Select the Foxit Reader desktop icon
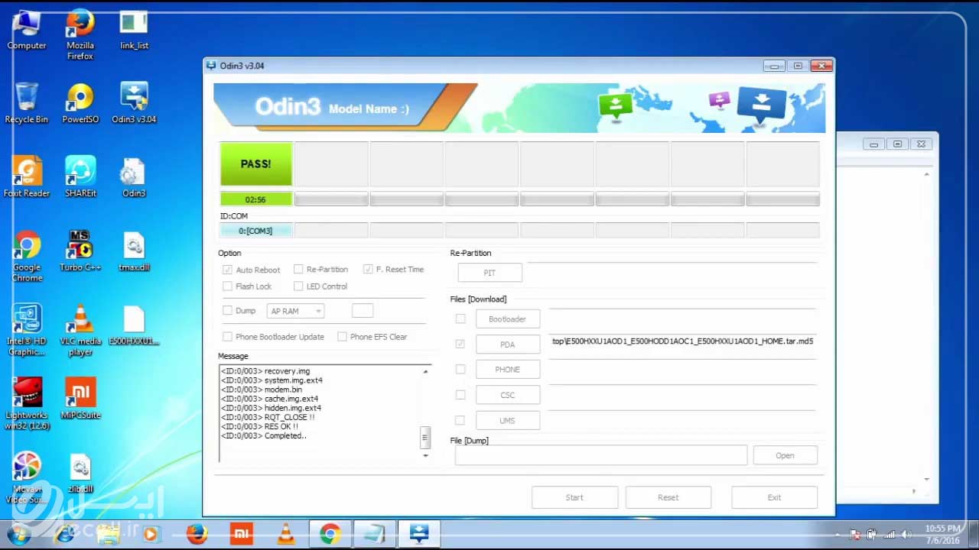 point(27,177)
